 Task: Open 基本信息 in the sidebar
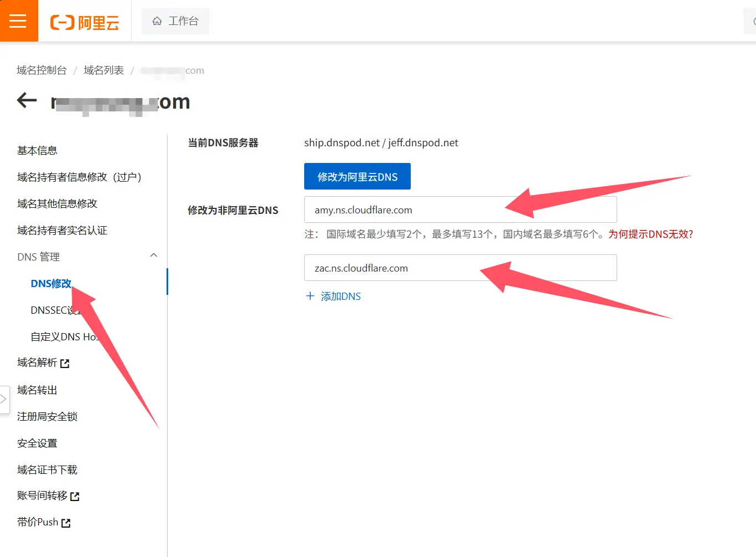point(37,151)
